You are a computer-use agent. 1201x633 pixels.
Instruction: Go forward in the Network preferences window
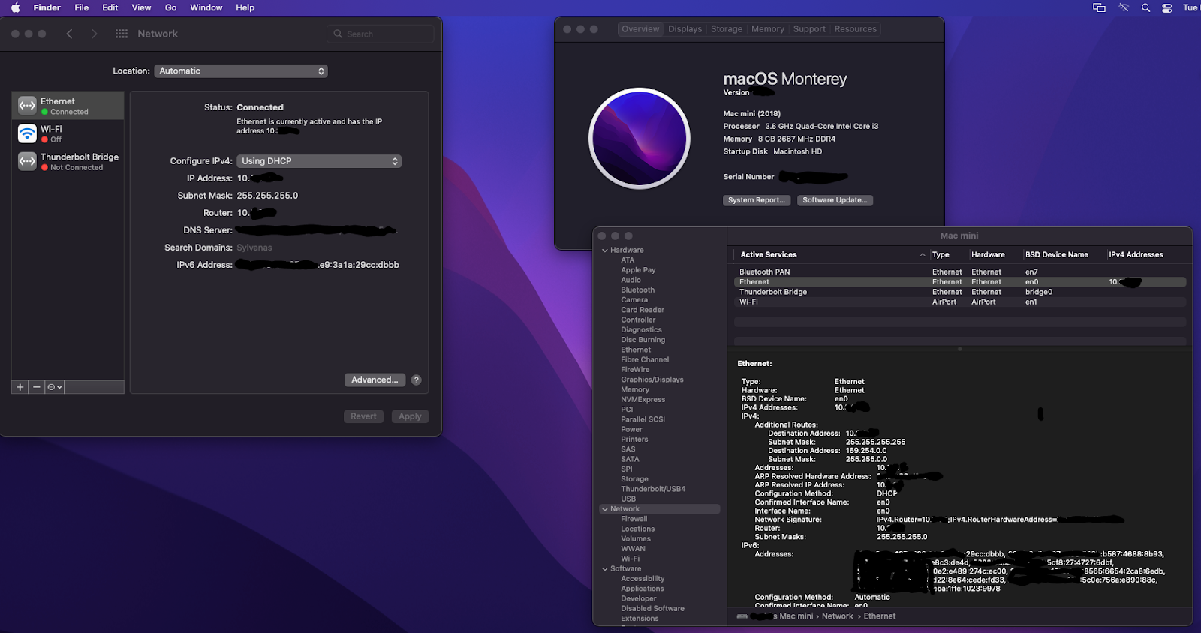point(94,34)
